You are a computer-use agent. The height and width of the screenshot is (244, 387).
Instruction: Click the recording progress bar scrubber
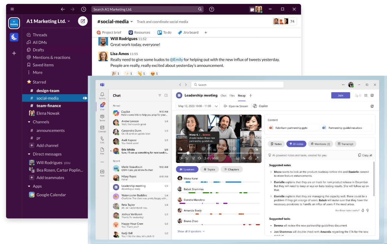pyautogui.click(x=188, y=153)
